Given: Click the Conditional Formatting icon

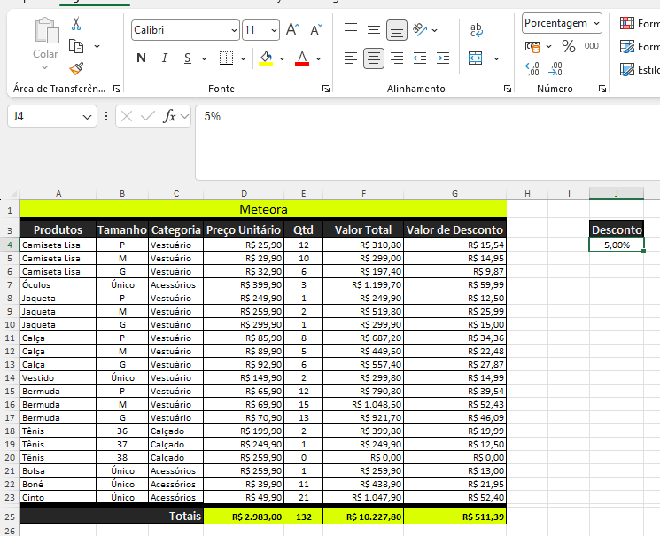Looking at the screenshot, I should tap(627, 23).
